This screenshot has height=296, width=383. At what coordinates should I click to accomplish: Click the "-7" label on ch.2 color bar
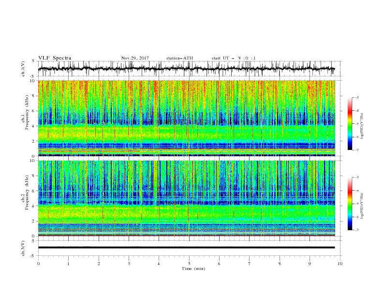pyautogui.click(x=357, y=230)
